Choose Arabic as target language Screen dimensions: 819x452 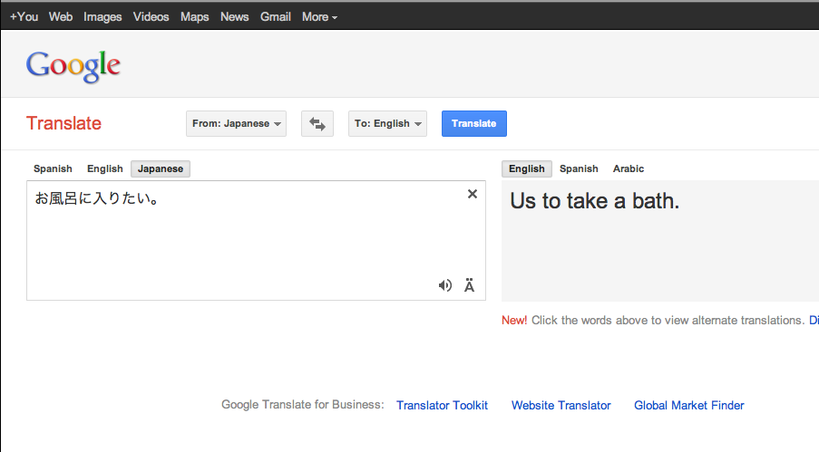tap(628, 168)
